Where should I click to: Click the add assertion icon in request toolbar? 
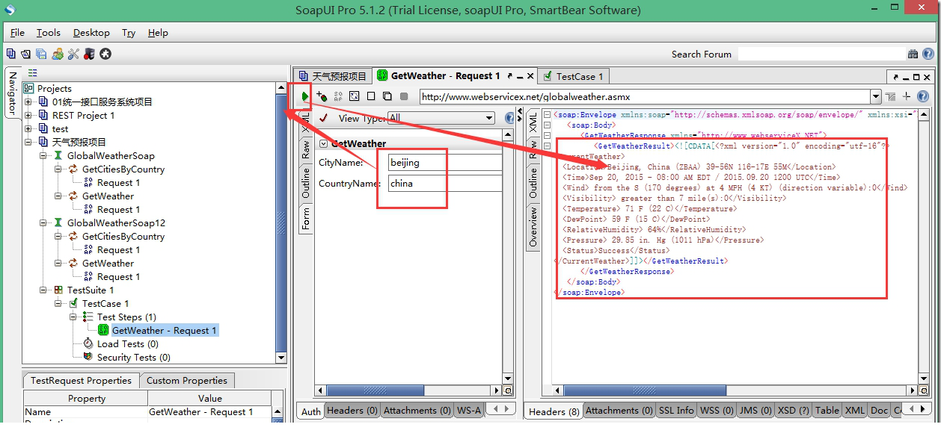[322, 96]
